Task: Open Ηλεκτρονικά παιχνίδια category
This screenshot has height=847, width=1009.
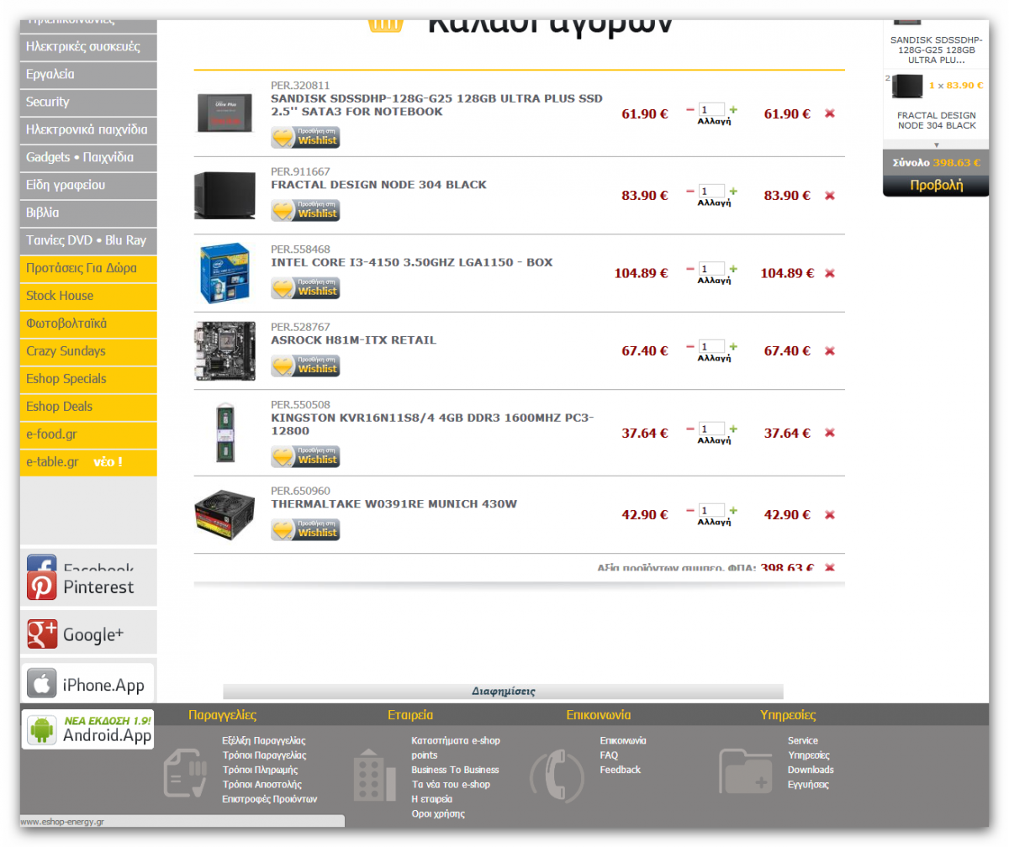Action: (x=88, y=130)
